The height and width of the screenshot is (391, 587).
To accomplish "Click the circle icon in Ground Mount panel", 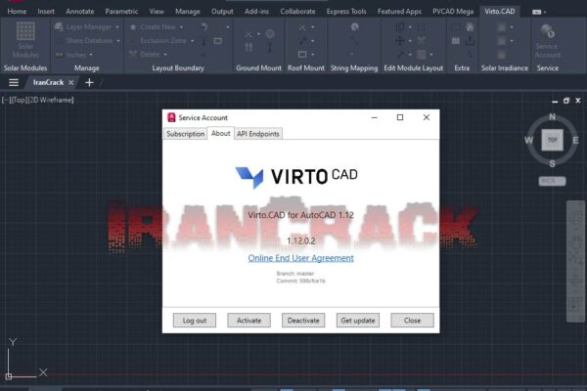I will (270, 34).
